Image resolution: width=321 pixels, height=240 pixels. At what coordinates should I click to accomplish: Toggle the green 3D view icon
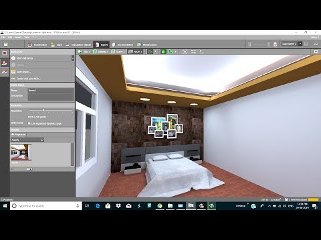click(x=163, y=52)
